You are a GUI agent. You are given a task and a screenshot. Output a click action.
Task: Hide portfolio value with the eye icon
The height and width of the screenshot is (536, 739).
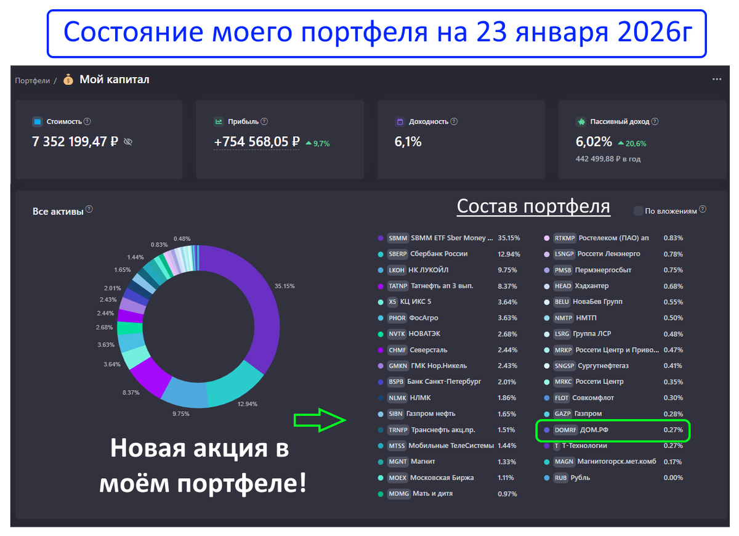[128, 142]
